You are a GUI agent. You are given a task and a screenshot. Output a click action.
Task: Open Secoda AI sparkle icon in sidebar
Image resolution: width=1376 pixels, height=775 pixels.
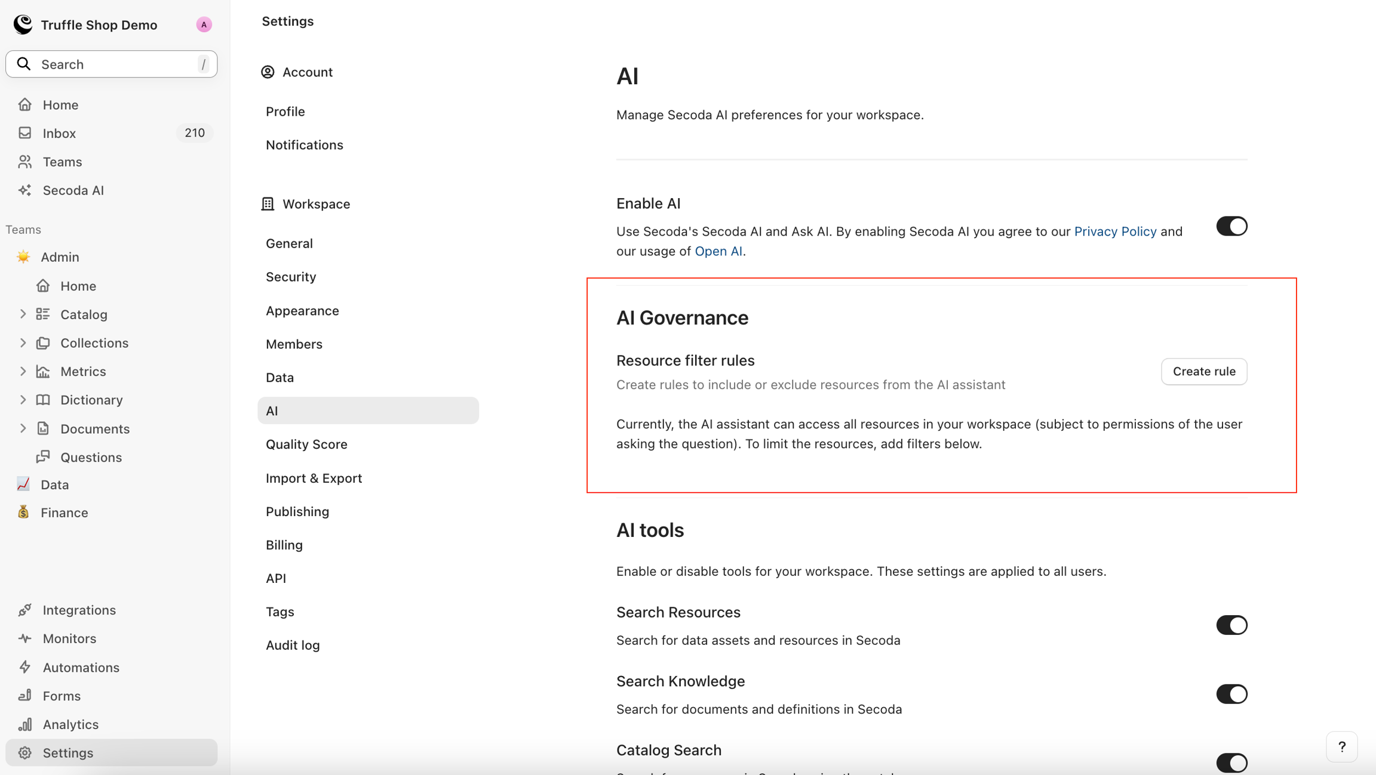(x=24, y=190)
